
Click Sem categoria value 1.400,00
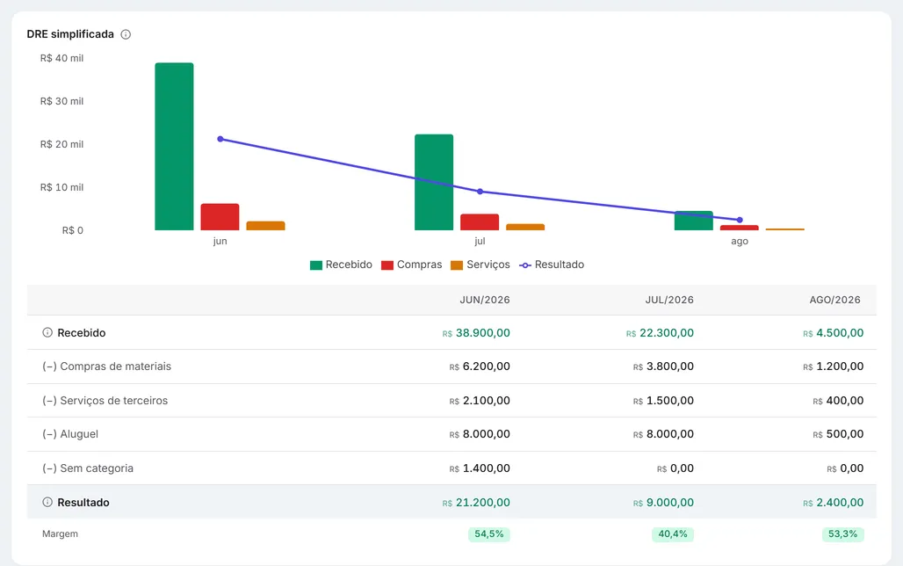pos(480,468)
